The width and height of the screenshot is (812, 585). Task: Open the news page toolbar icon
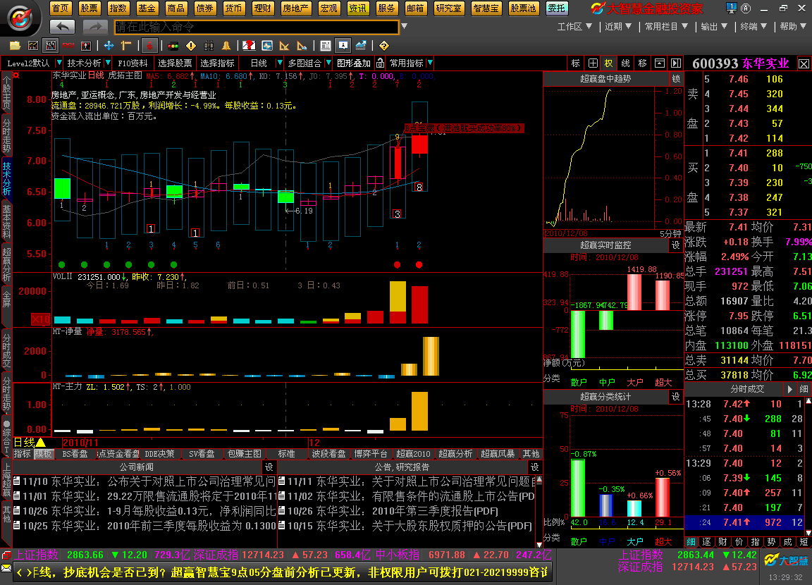(x=325, y=46)
